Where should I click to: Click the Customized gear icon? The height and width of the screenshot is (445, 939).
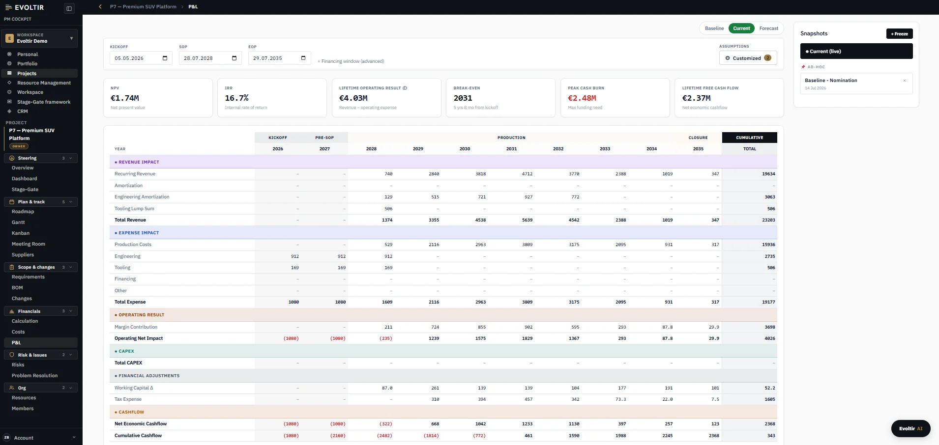pos(728,58)
